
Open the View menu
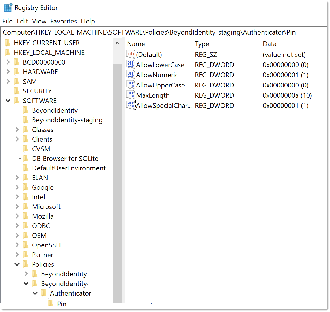(39, 21)
